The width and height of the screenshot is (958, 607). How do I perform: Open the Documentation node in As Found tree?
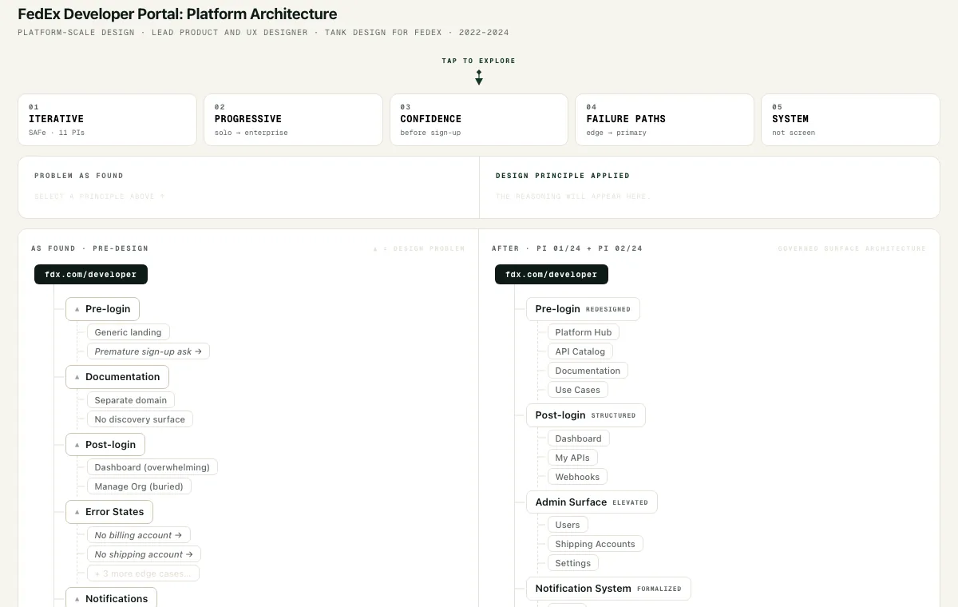point(117,377)
